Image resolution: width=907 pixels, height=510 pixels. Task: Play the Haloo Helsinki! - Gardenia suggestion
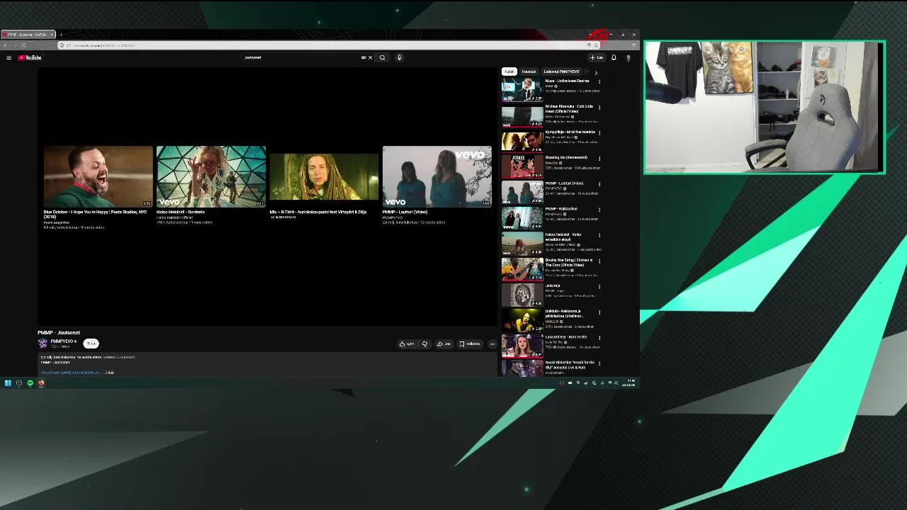[x=211, y=176]
